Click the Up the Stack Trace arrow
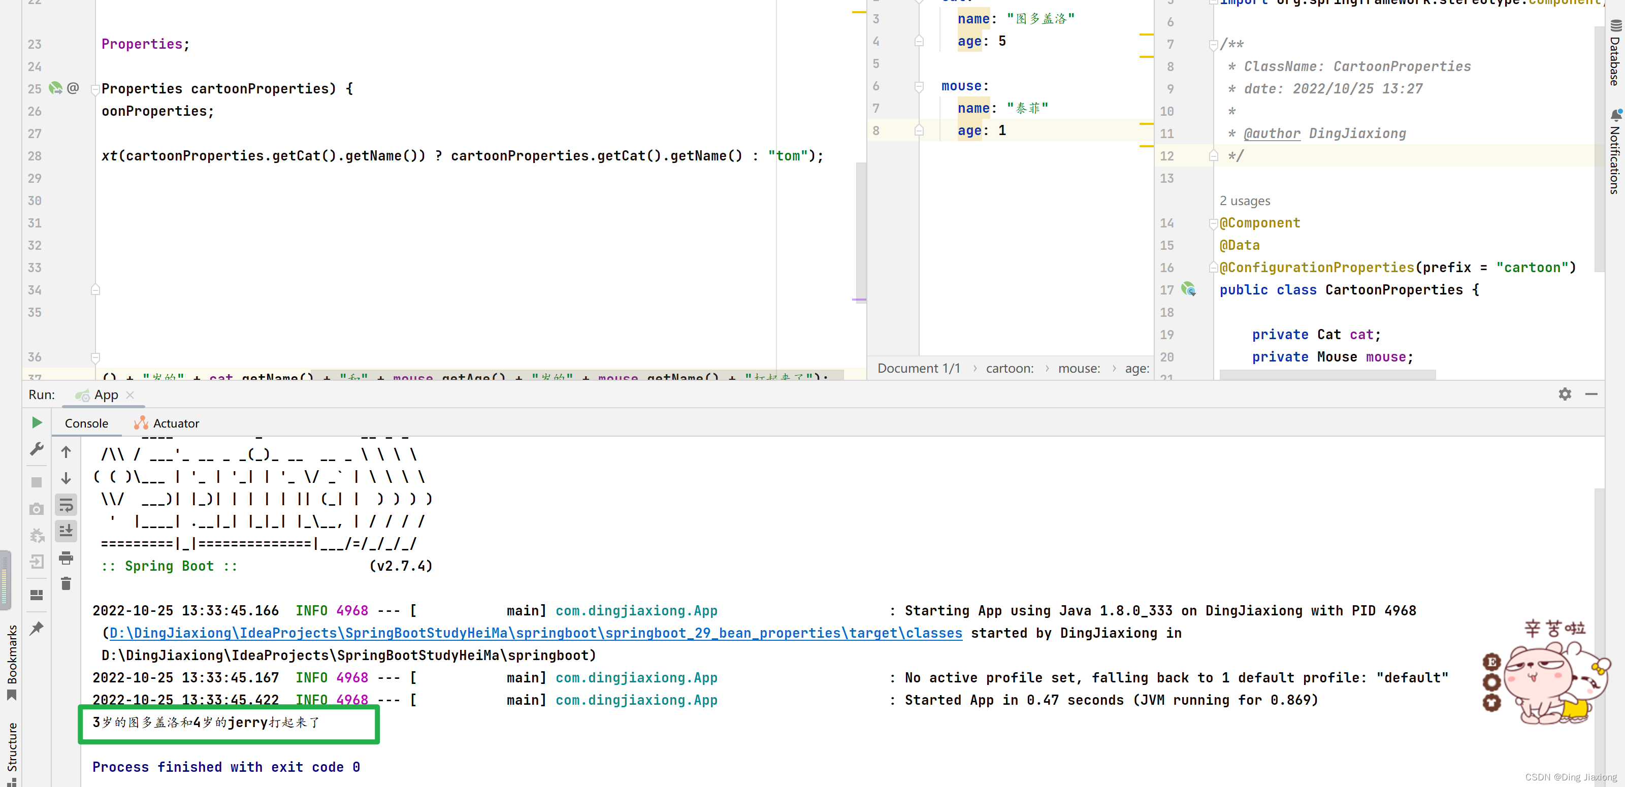 (66, 452)
